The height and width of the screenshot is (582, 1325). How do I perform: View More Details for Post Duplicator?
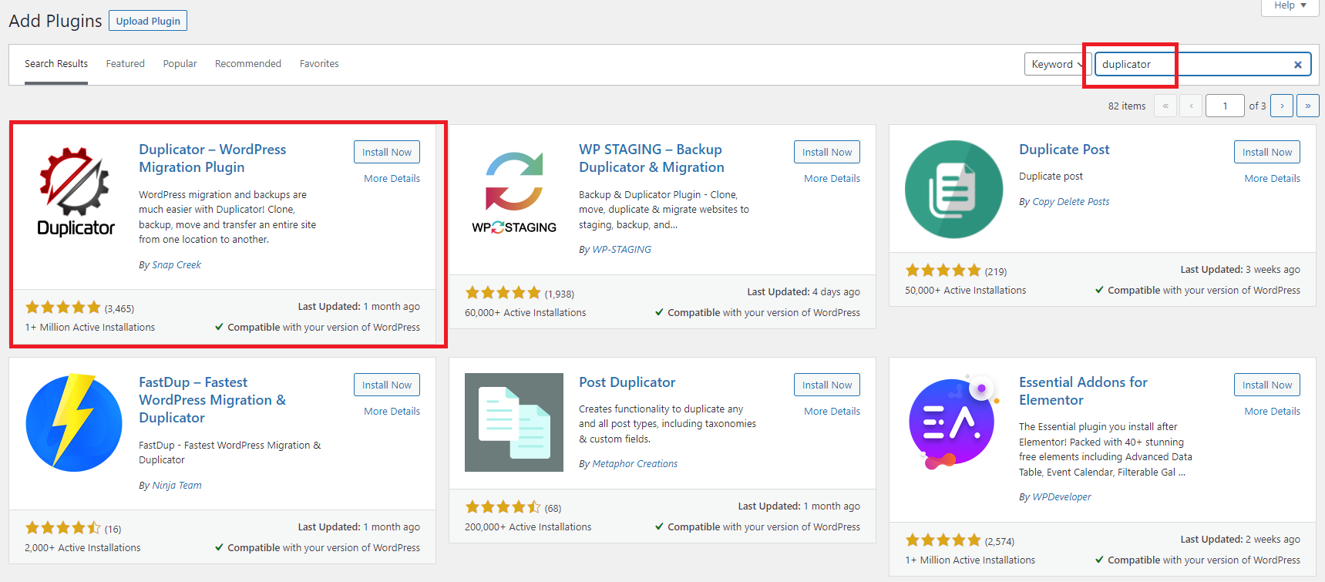point(832,411)
